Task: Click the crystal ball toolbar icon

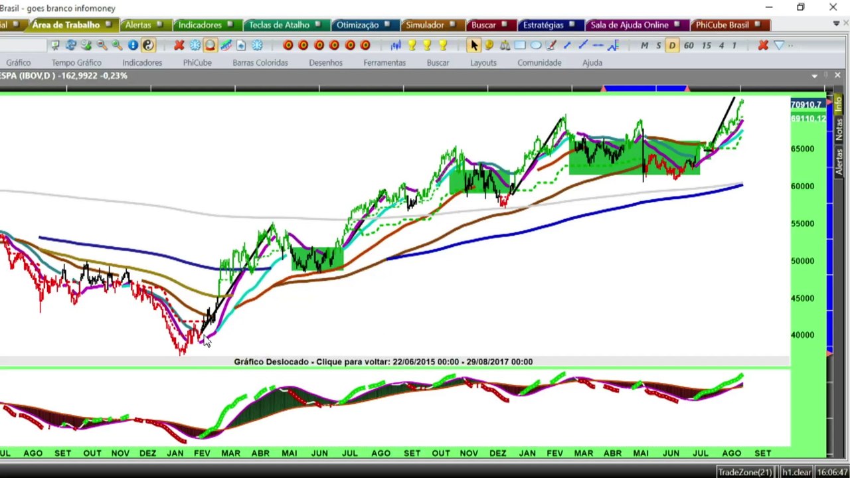Action: [x=210, y=45]
